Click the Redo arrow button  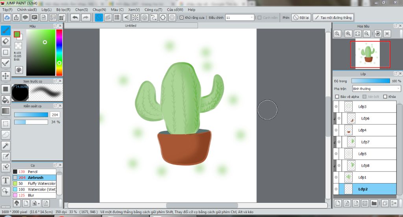(86, 17)
